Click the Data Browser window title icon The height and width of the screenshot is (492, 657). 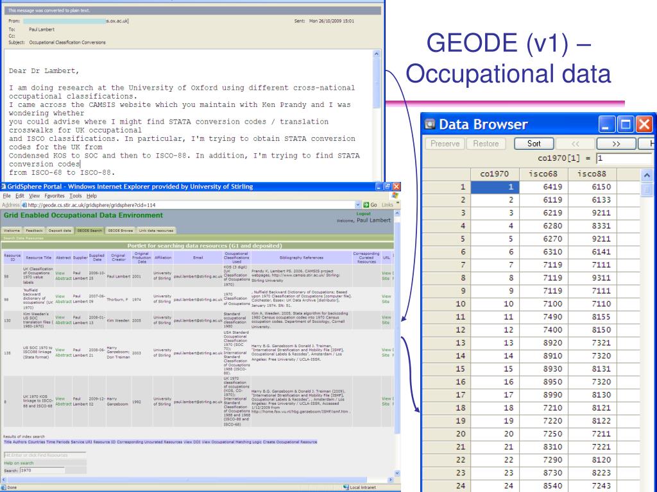coord(430,124)
